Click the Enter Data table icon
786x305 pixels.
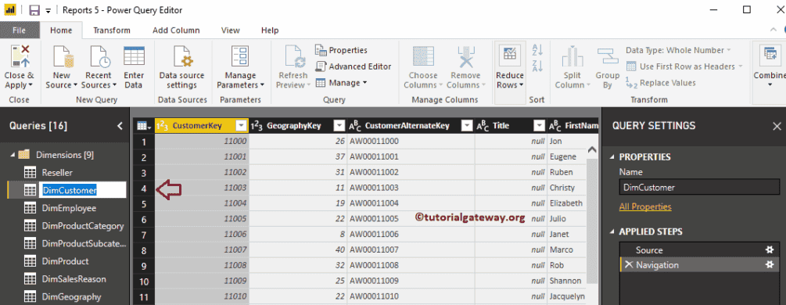(x=134, y=56)
